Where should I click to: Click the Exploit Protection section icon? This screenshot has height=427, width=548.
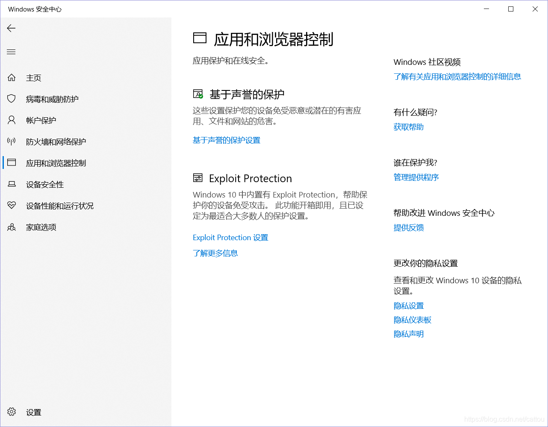[x=198, y=178]
